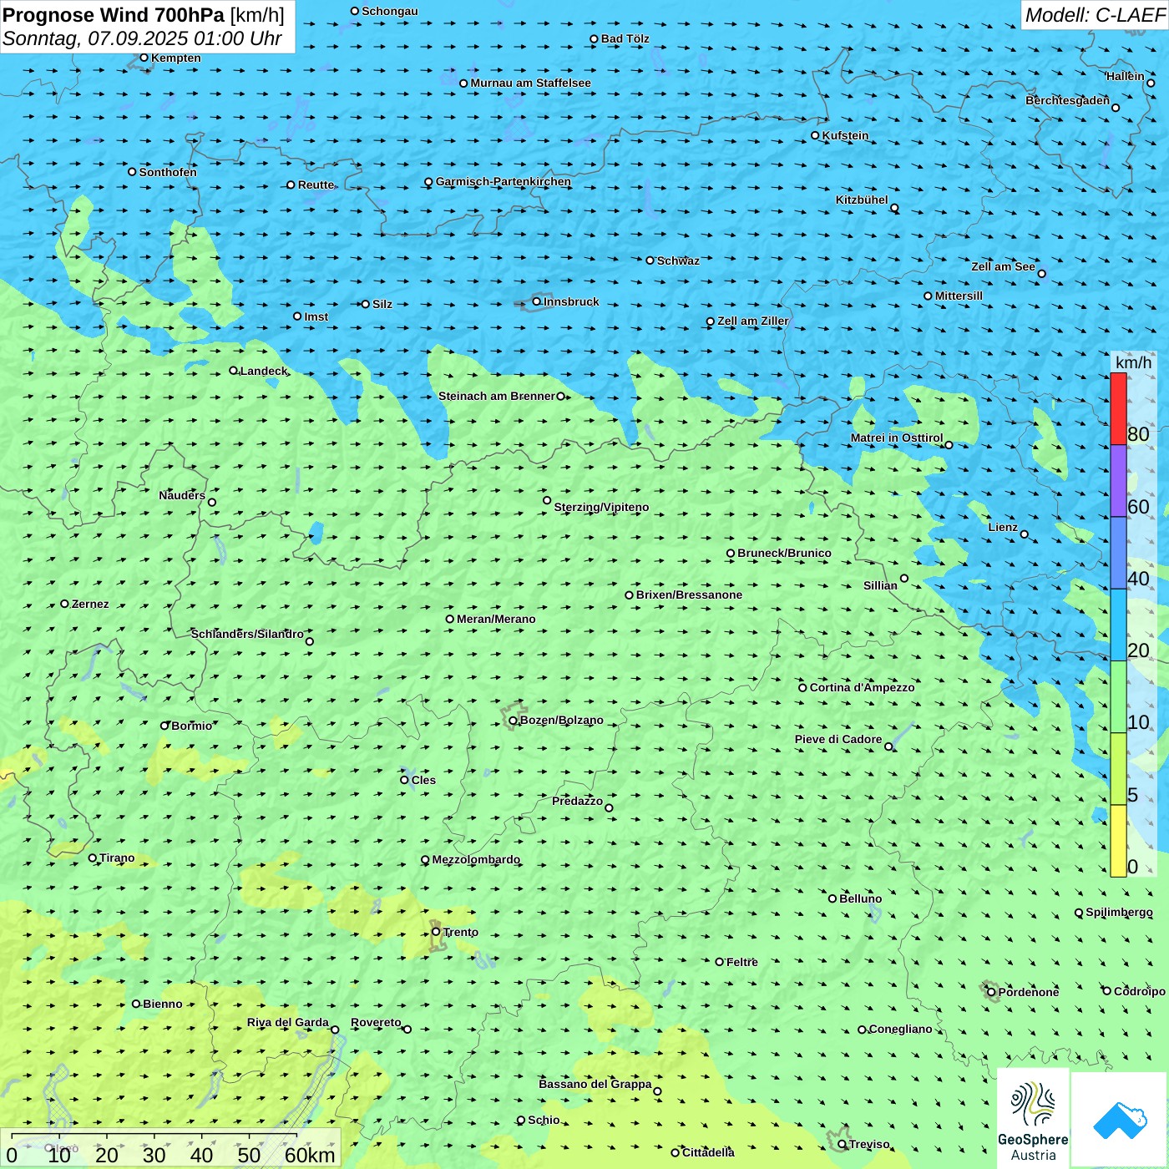Click the Lienz location dot

1025,534
